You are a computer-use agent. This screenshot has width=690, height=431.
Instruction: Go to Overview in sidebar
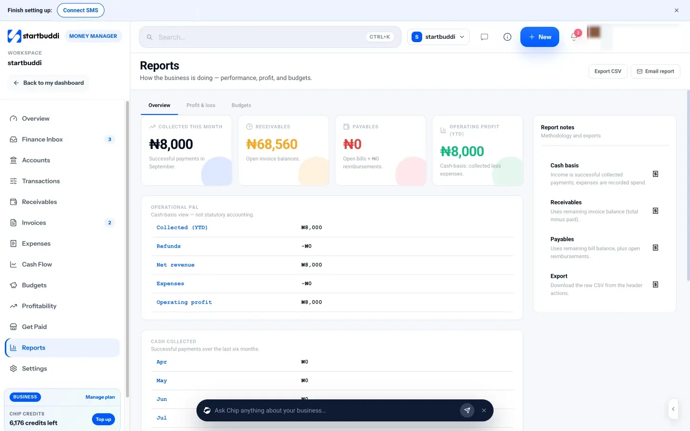click(62, 119)
